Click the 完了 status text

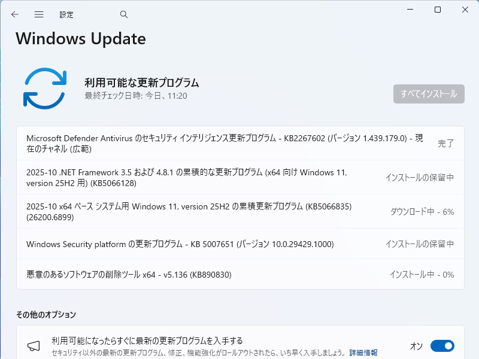[445, 143]
